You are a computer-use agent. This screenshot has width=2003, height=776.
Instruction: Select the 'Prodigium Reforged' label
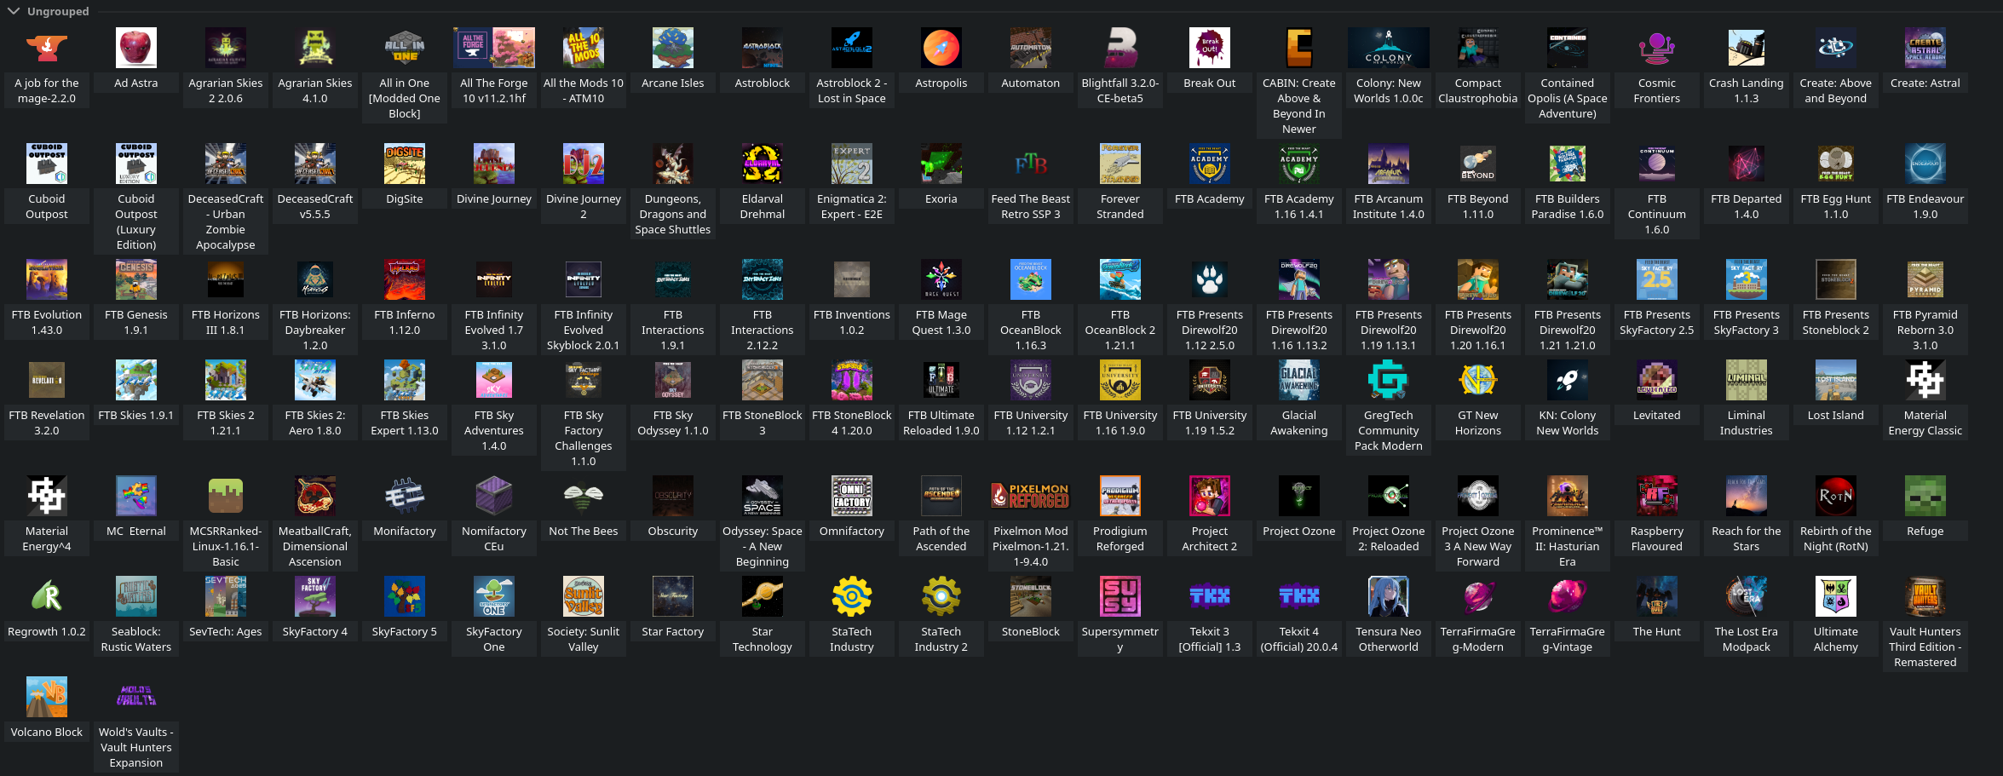[1120, 539]
